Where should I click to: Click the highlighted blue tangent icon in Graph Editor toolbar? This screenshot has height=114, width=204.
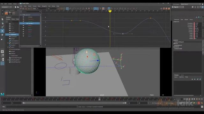tap(67, 9)
